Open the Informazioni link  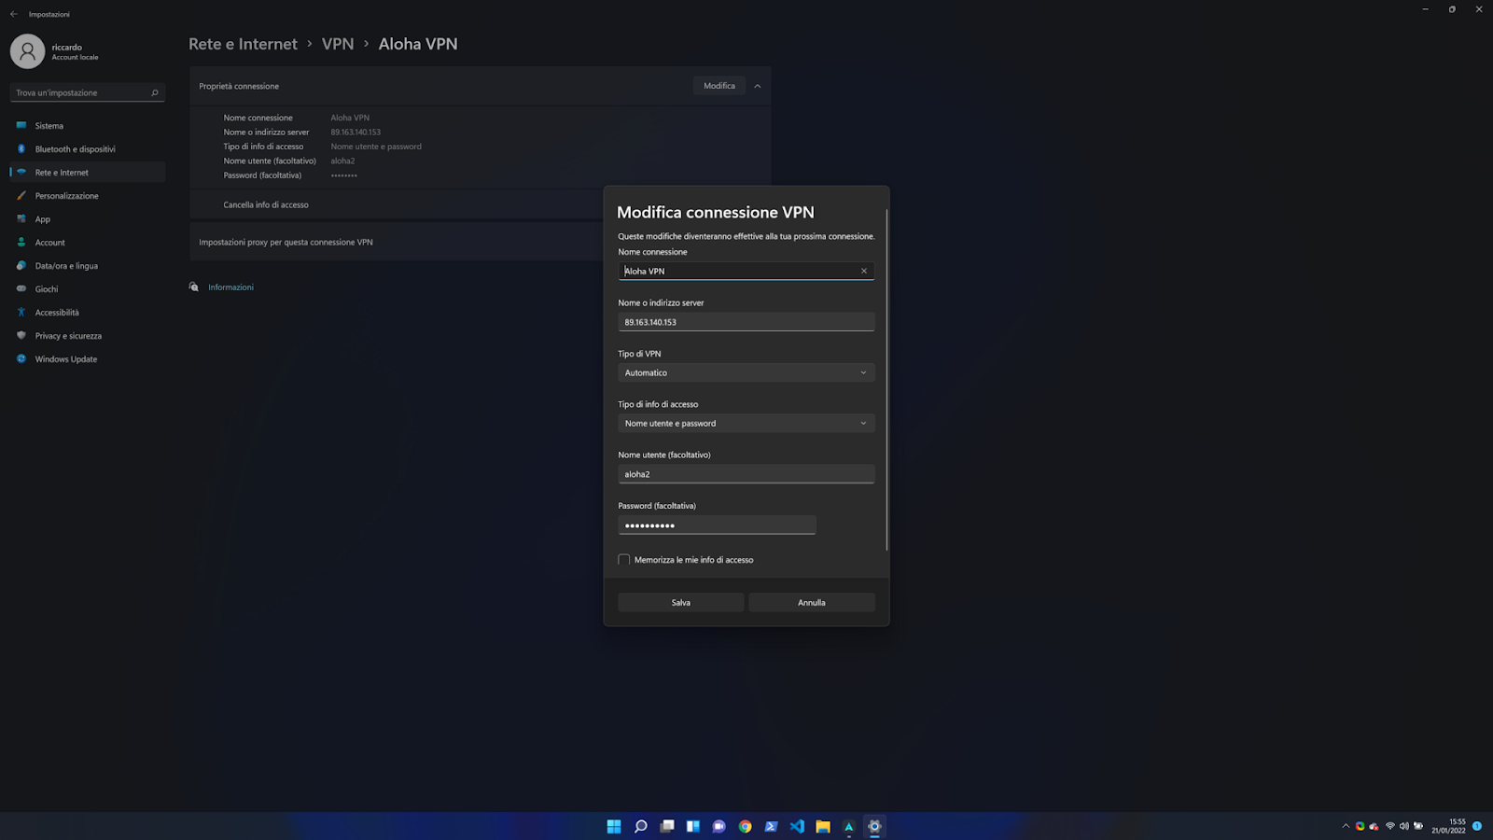point(231,287)
